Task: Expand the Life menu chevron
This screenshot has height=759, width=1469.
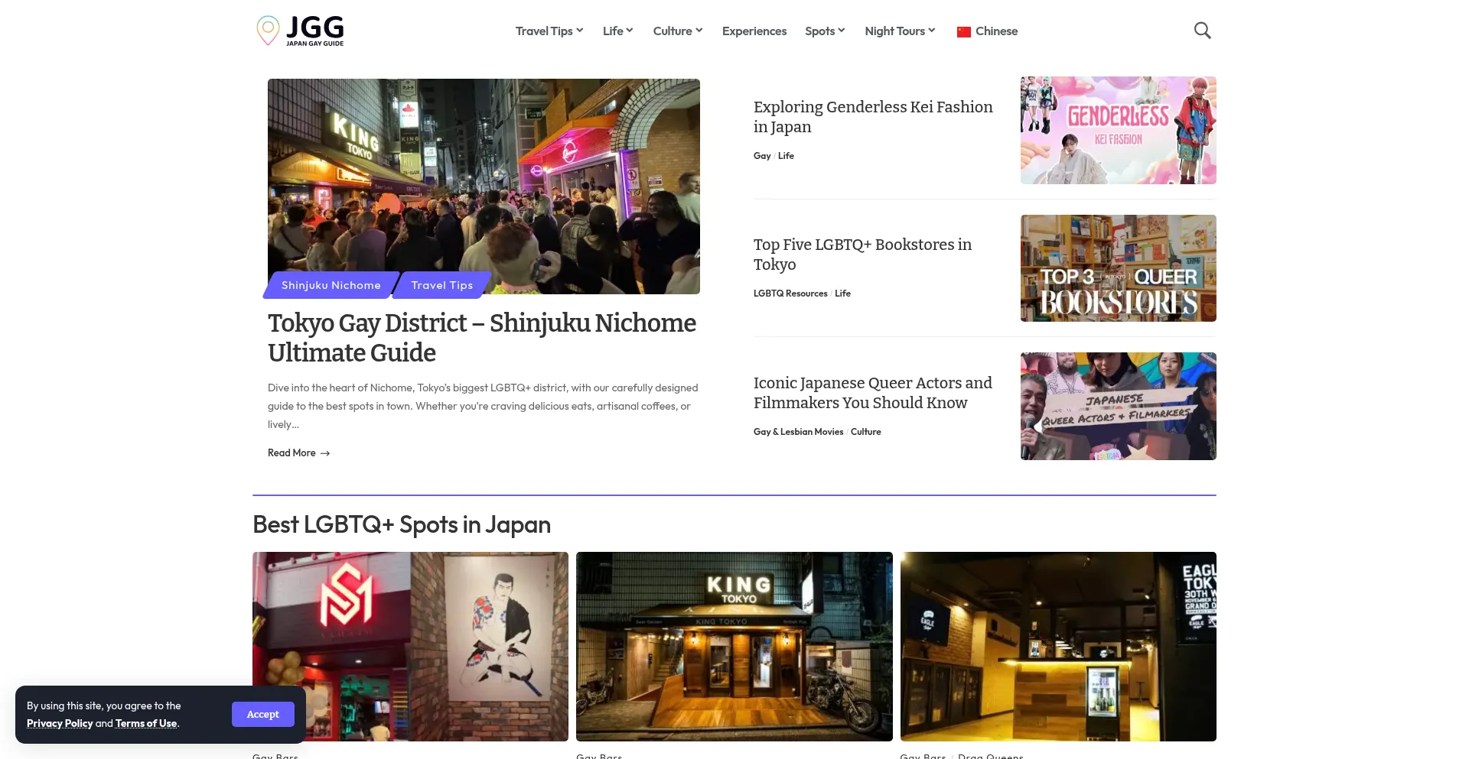Action: 629,31
